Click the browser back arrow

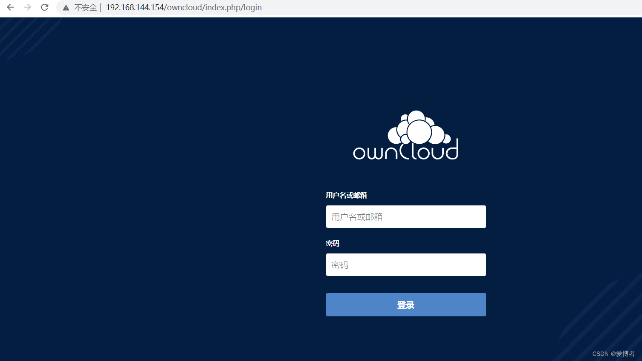(x=10, y=7)
